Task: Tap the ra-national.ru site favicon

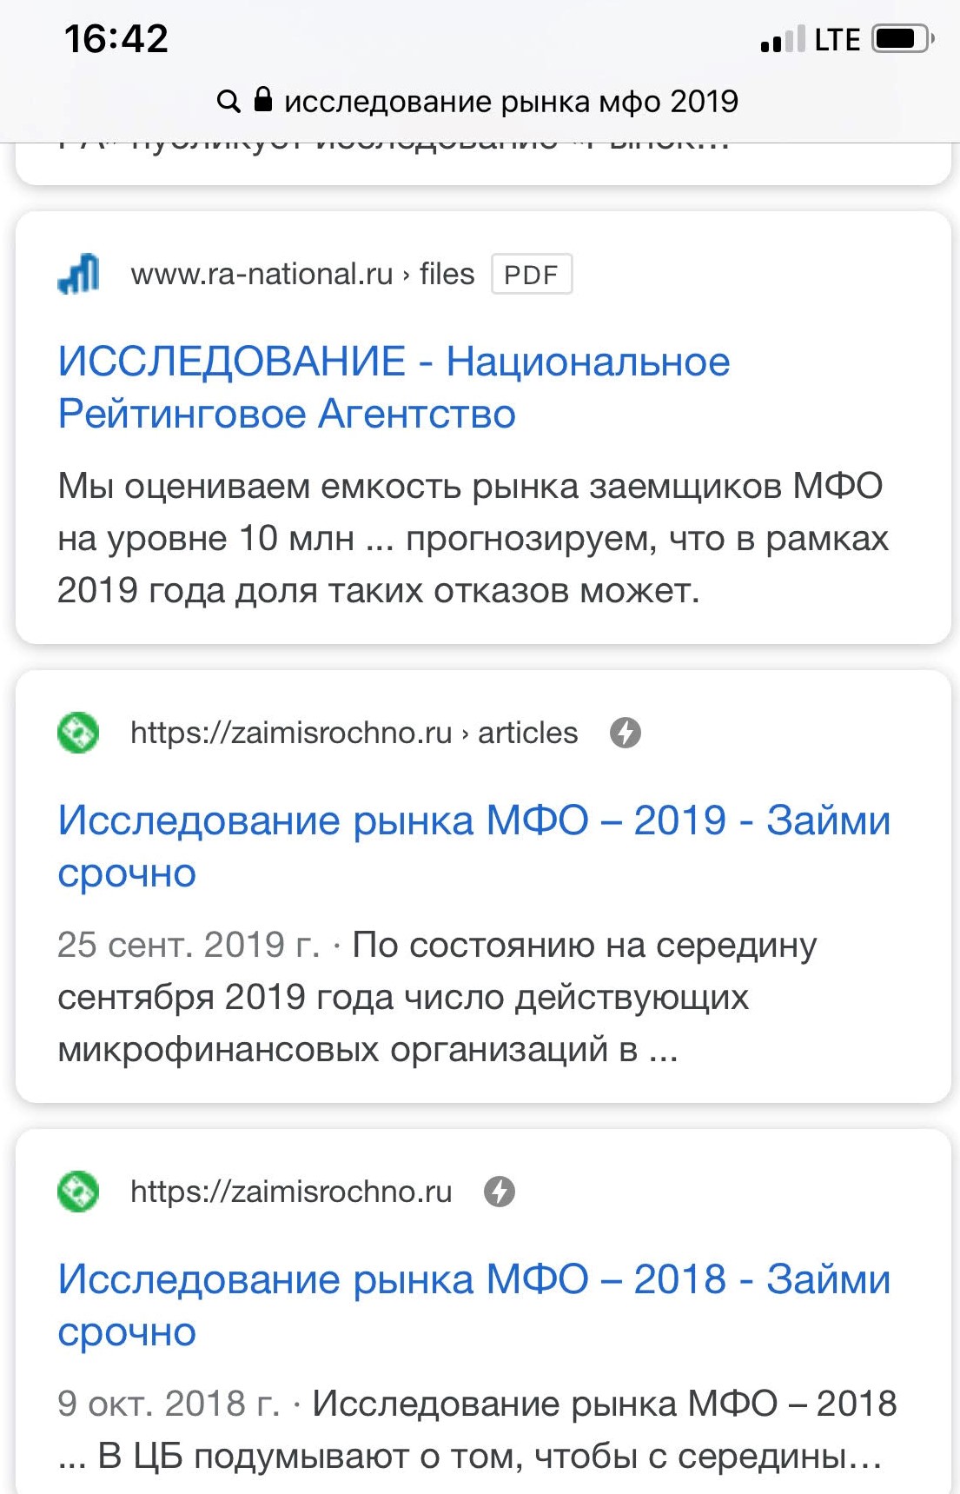Action: tap(79, 274)
